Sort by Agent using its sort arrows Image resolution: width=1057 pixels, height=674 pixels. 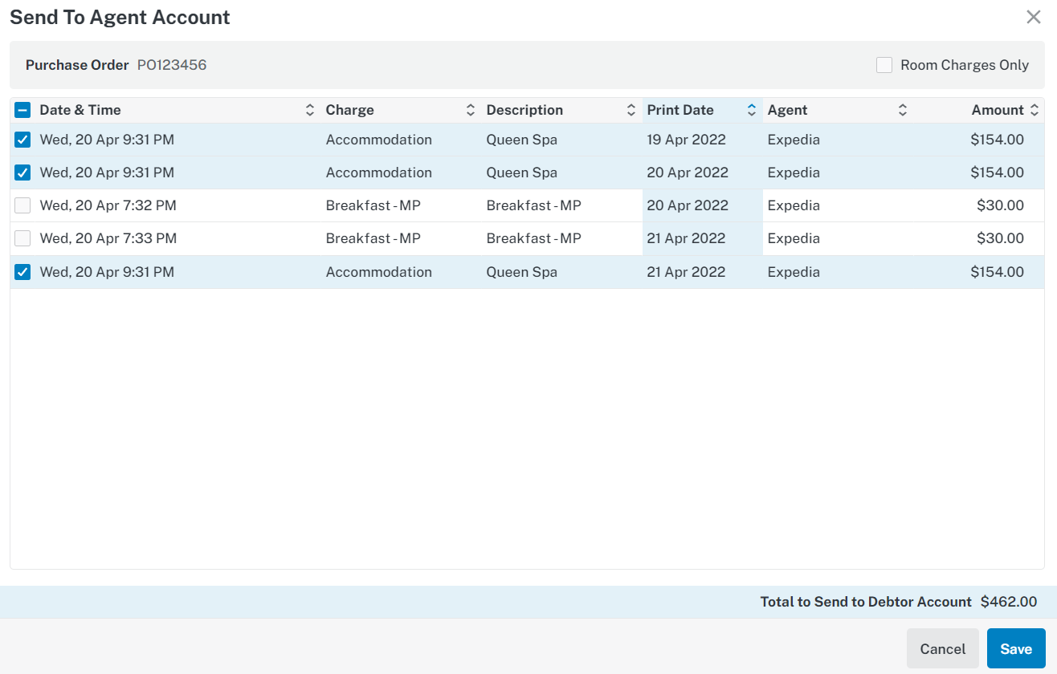[903, 111]
